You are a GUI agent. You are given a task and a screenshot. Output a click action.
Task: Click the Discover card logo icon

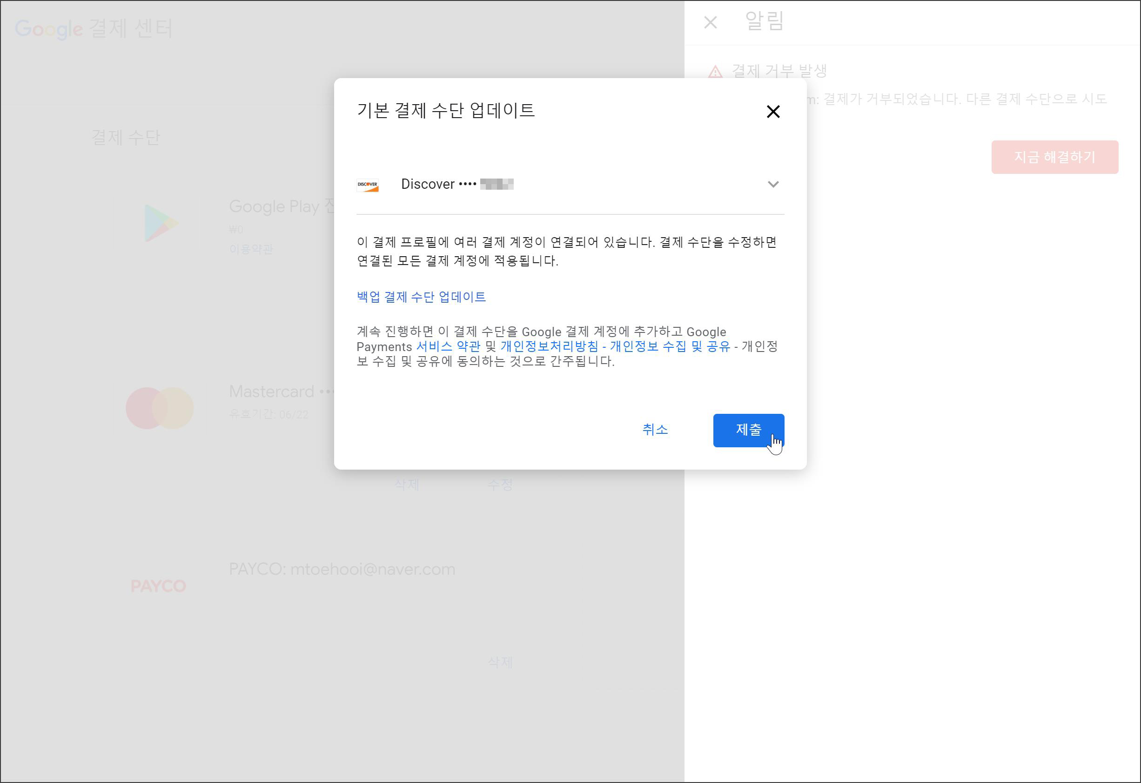(367, 185)
